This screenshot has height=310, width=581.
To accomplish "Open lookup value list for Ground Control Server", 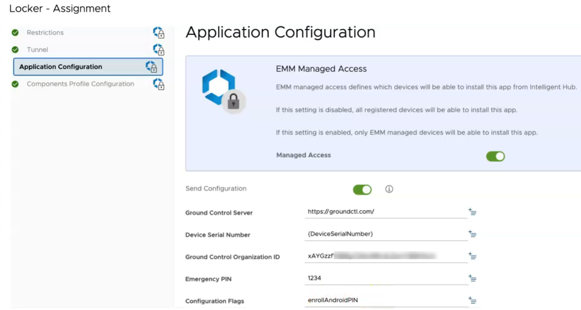I will pos(472,212).
